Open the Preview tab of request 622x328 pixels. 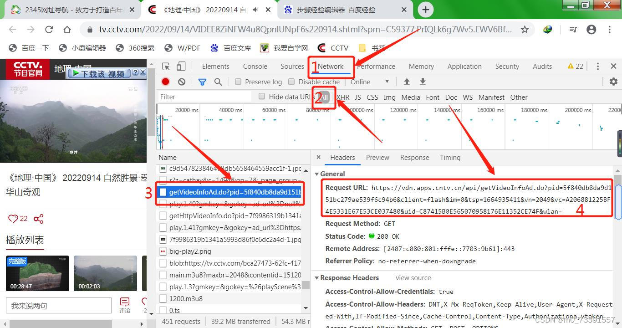(377, 158)
